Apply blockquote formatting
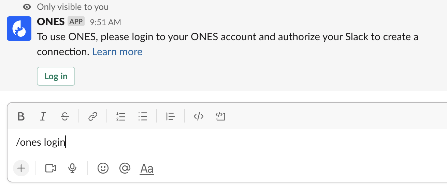 tap(171, 117)
